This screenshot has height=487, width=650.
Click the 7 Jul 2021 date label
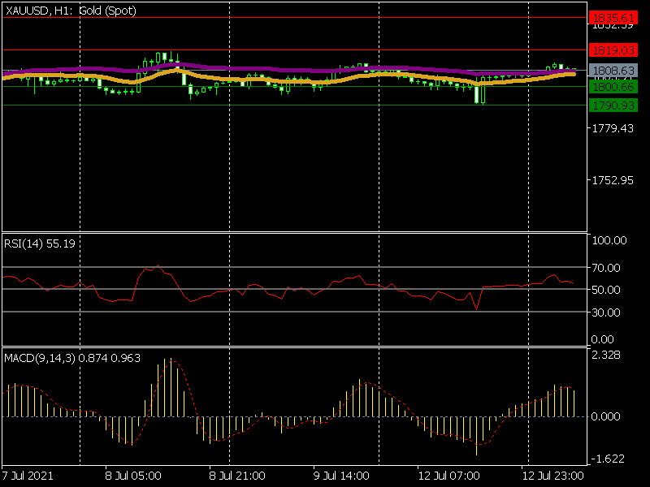(28, 475)
